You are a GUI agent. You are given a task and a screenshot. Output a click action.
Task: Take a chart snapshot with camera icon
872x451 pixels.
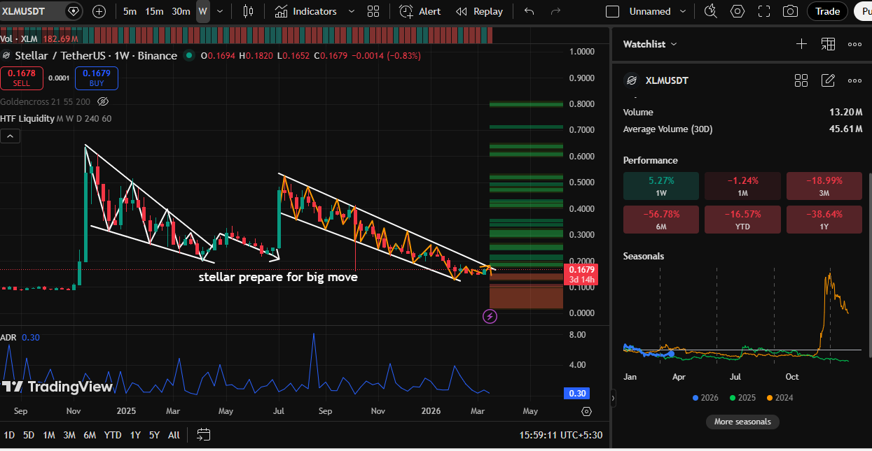tap(790, 11)
